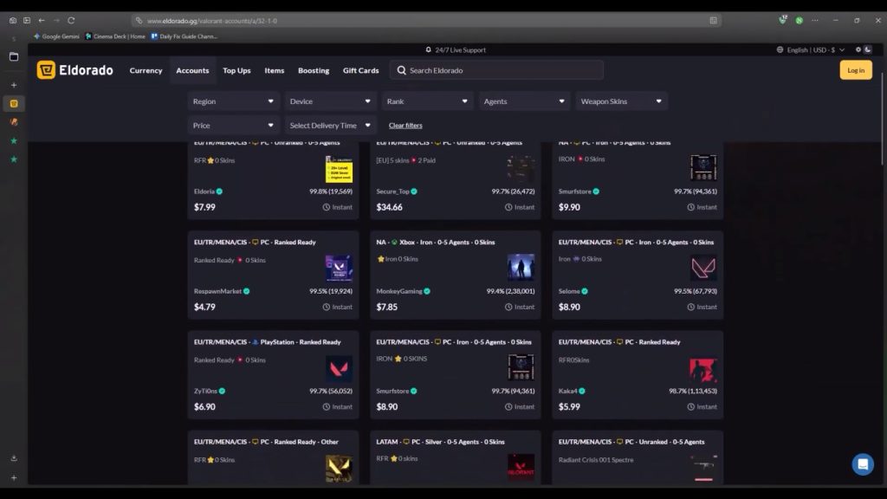Expand the Weapon Skins filter dropdown
887x499 pixels.
coord(621,101)
